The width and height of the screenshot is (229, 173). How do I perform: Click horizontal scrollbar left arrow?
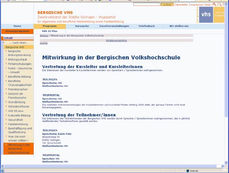[x=2, y=166]
